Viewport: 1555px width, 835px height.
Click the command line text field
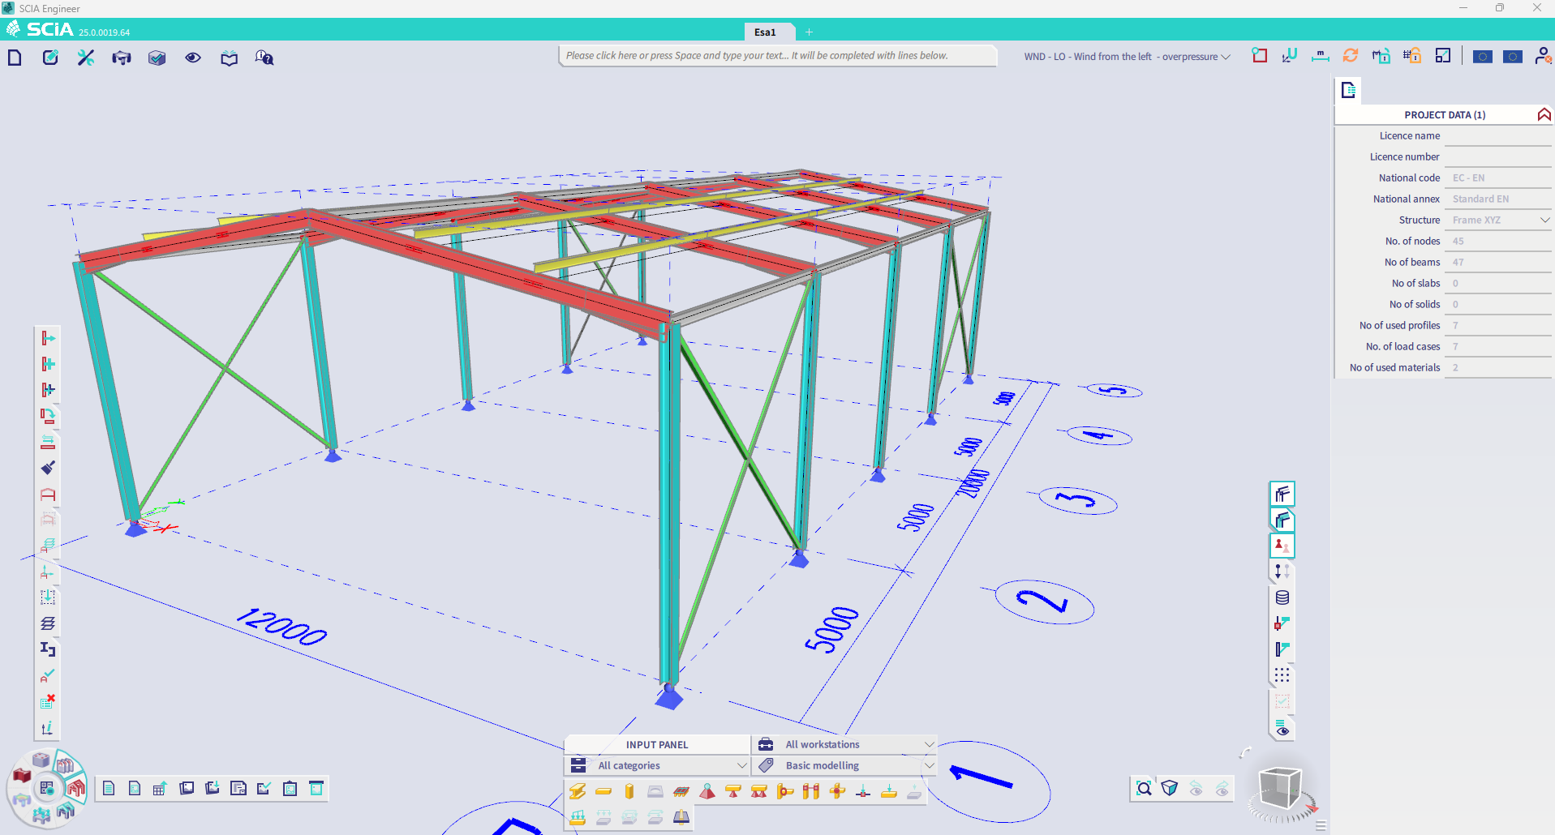coord(777,55)
